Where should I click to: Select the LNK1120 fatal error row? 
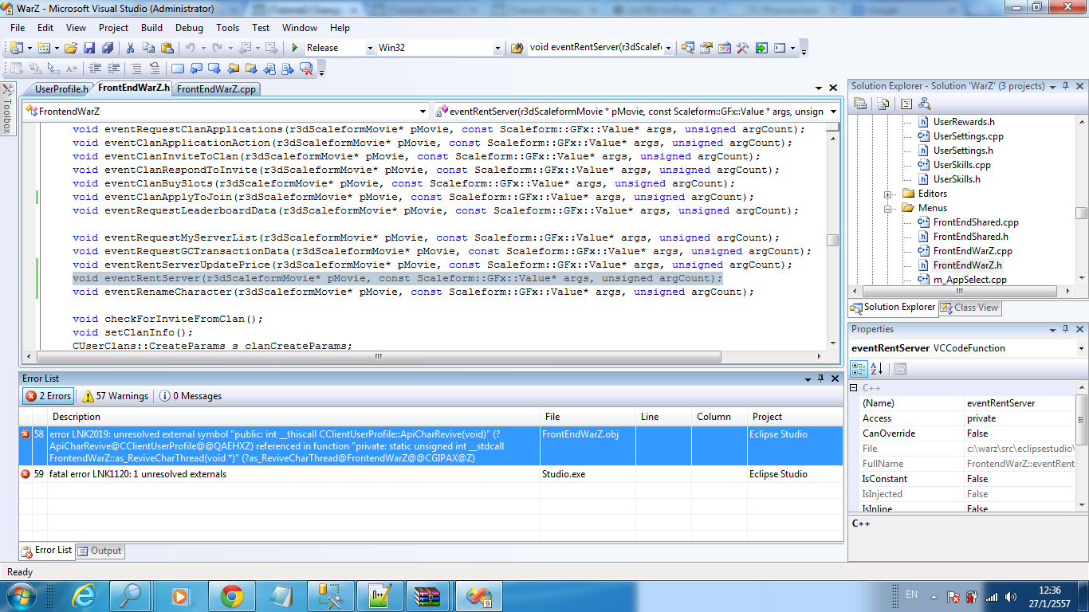click(x=430, y=474)
